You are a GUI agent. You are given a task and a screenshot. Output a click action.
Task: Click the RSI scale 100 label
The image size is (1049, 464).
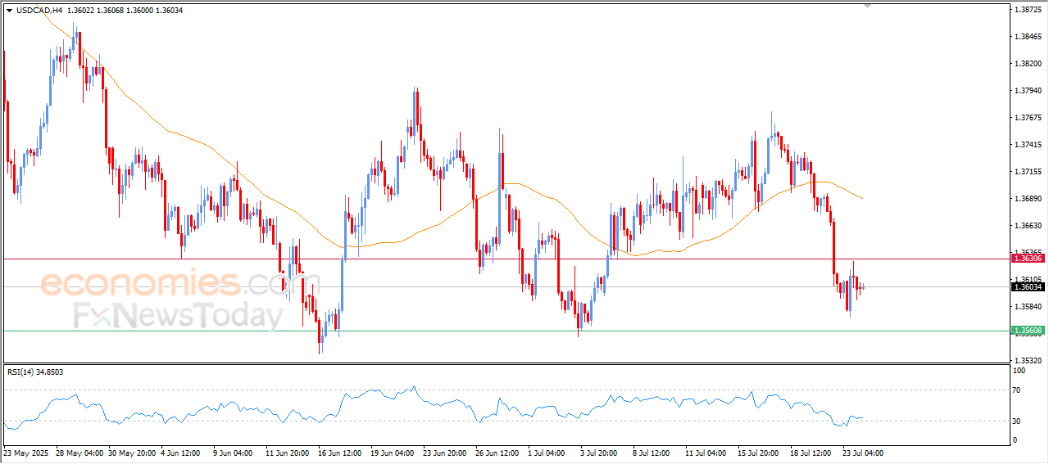1019,371
